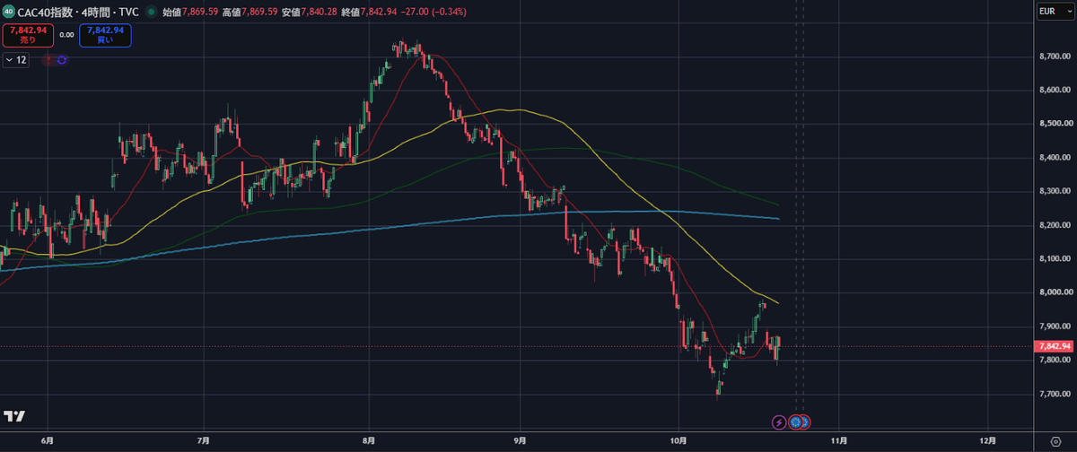This screenshot has height=452, width=1077.
Task: Click the blue 買い buy button
Action: click(x=105, y=36)
